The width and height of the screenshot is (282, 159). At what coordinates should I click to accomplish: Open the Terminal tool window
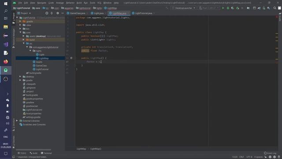tap(46, 153)
